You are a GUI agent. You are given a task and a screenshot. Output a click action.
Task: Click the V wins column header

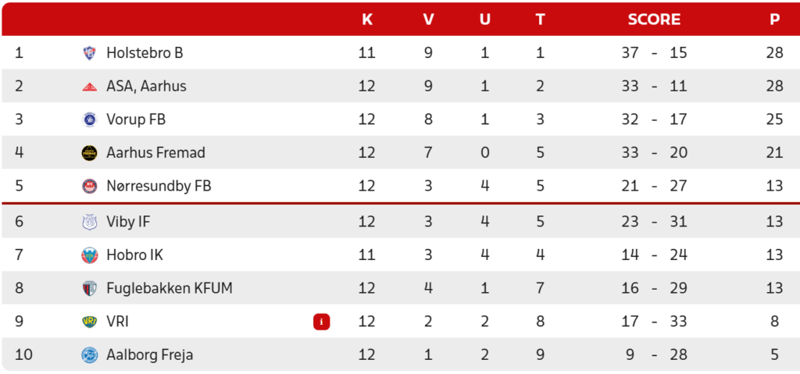pos(428,20)
